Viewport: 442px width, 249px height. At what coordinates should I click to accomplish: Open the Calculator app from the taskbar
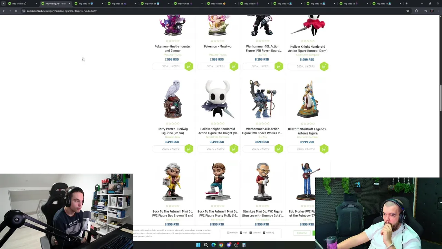tap(244, 245)
